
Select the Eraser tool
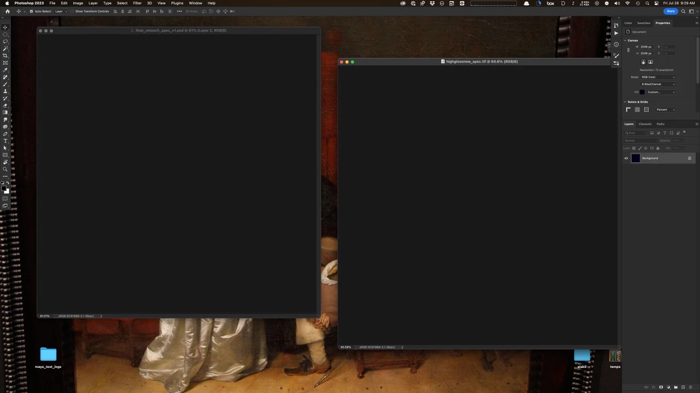coord(5,105)
